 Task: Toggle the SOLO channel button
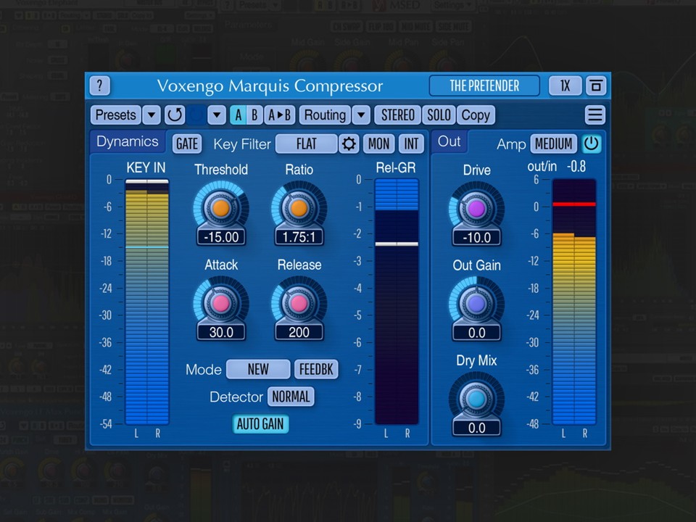click(439, 115)
